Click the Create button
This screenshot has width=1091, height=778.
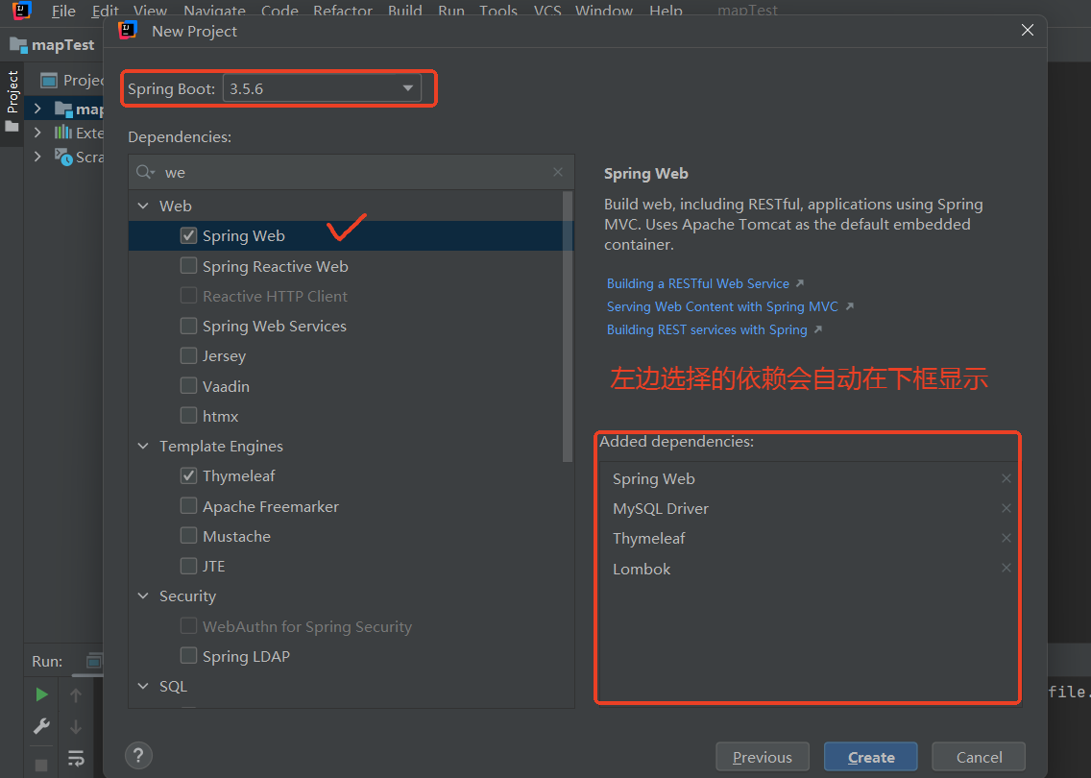tap(870, 757)
